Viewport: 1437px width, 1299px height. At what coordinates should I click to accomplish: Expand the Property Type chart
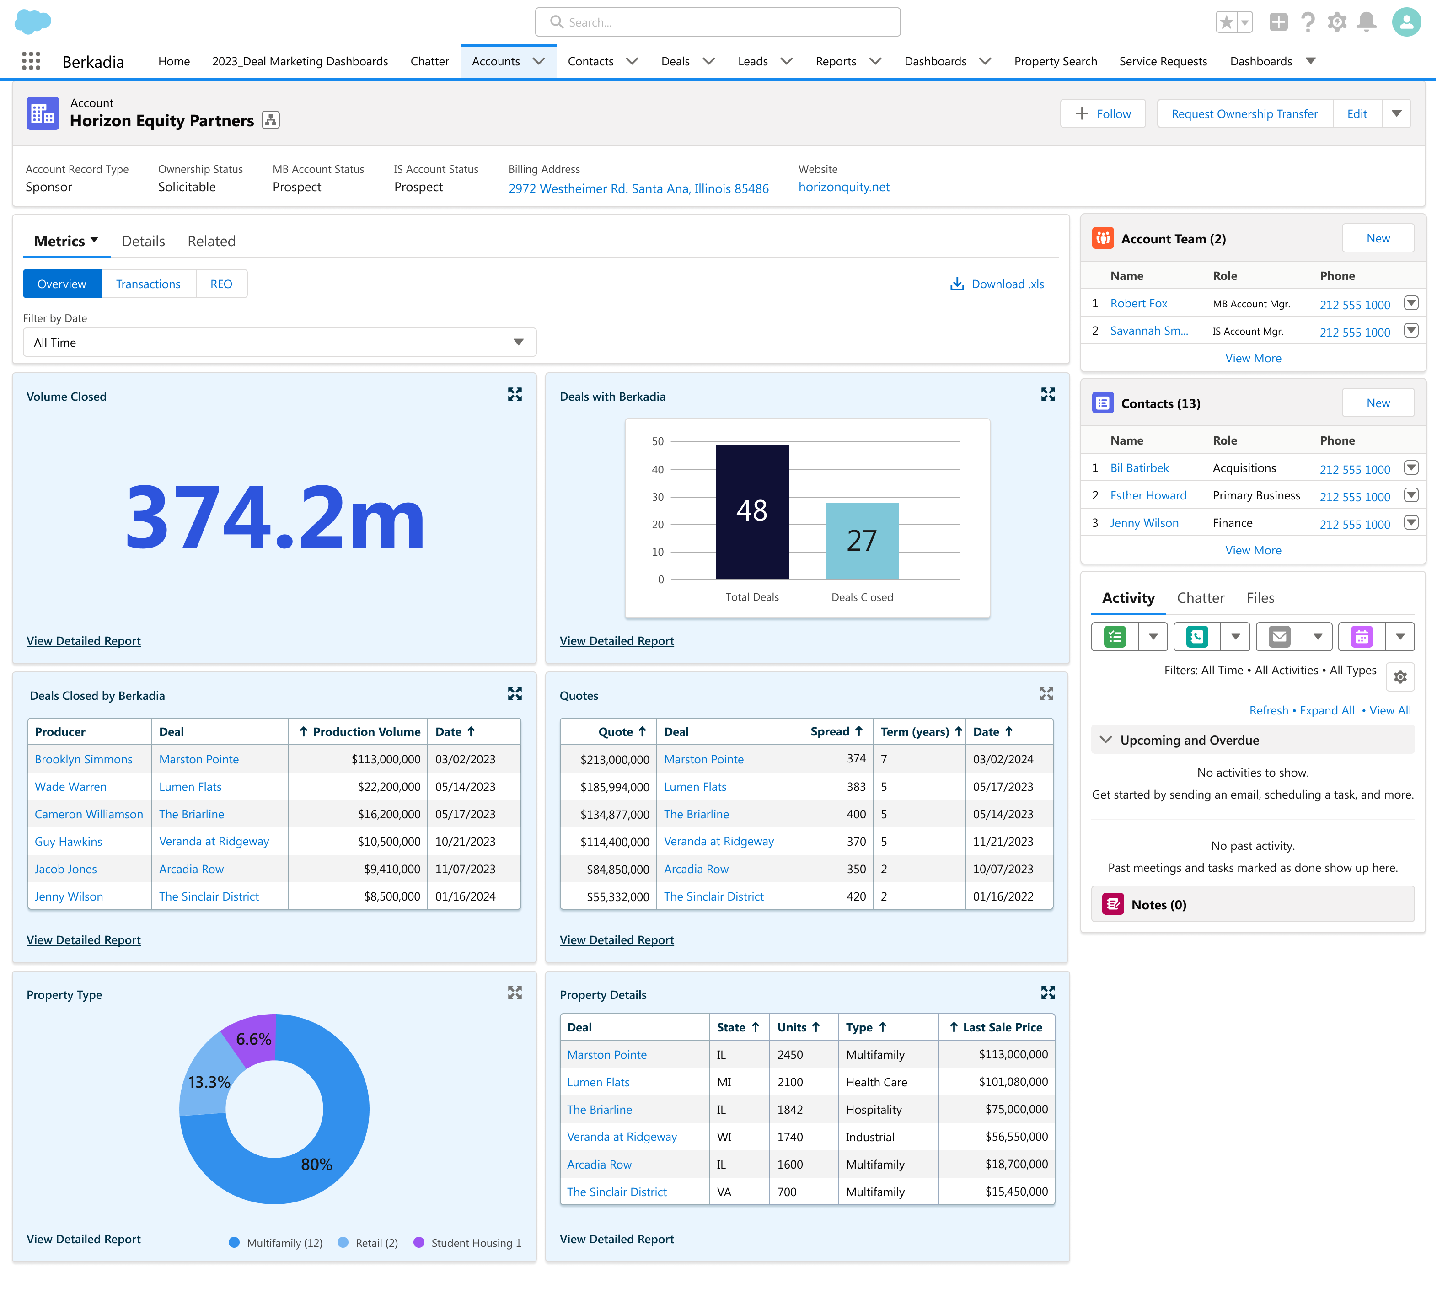pos(515,993)
